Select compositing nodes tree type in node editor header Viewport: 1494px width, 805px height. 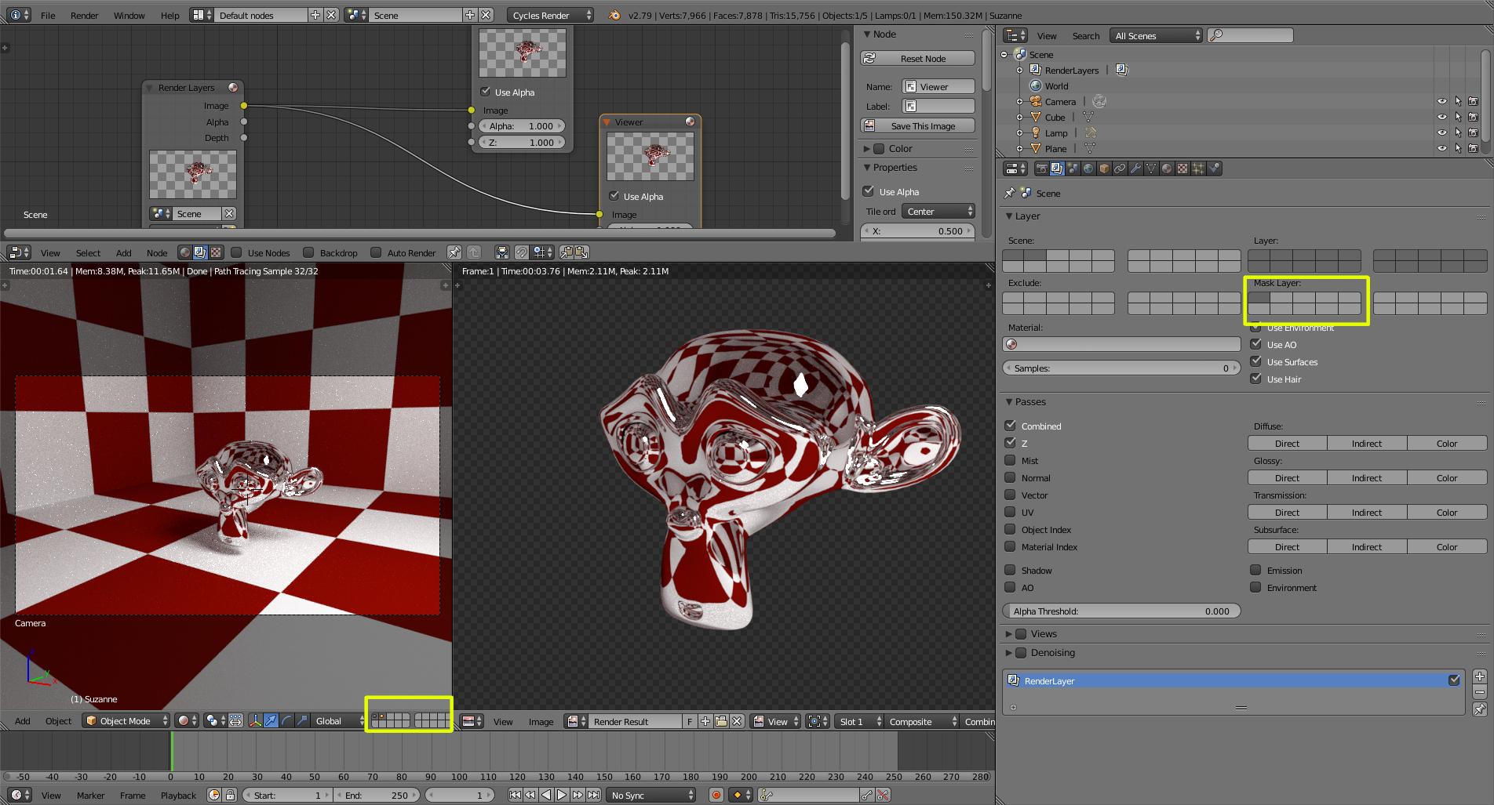[200, 252]
